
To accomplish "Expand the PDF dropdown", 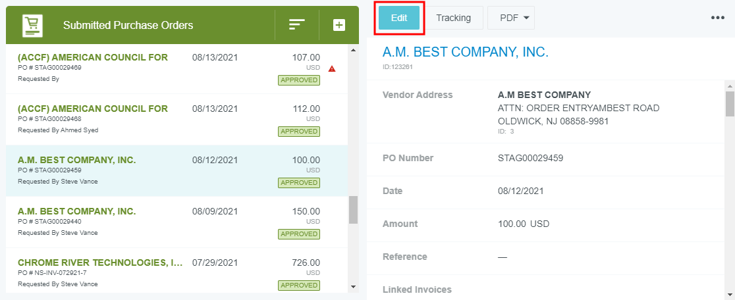I will coord(511,18).
